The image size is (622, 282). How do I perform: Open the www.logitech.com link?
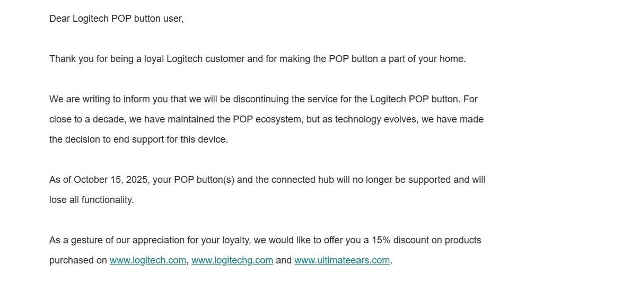148,260
